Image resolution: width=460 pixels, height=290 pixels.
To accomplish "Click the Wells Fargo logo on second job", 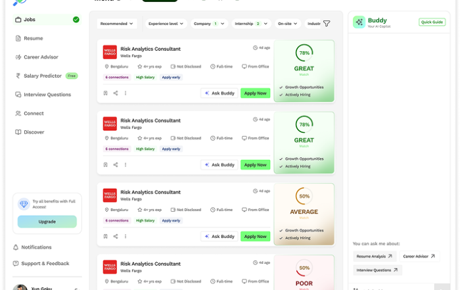I will coord(110,124).
